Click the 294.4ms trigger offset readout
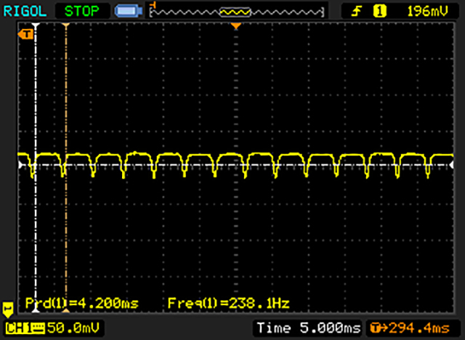Viewport: 465px width, 340px height. (419, 328)
